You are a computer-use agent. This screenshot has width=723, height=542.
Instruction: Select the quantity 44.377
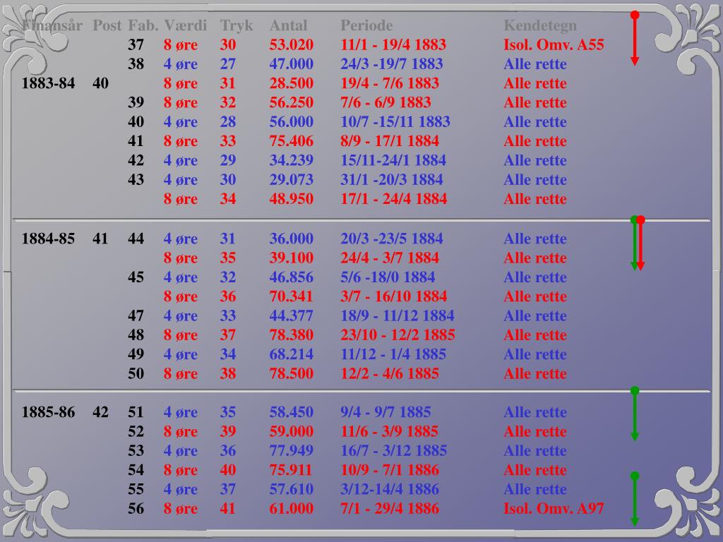(292, 316)
